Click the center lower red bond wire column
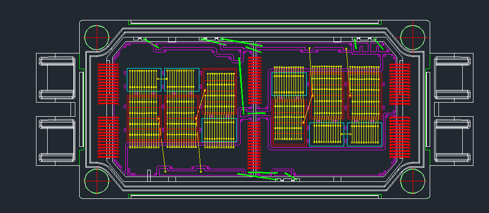This screenshot has height=213, width=489. [x=254, y=145]
